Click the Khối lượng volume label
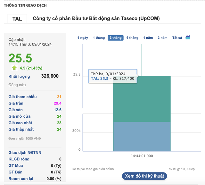 pos(19,76)
